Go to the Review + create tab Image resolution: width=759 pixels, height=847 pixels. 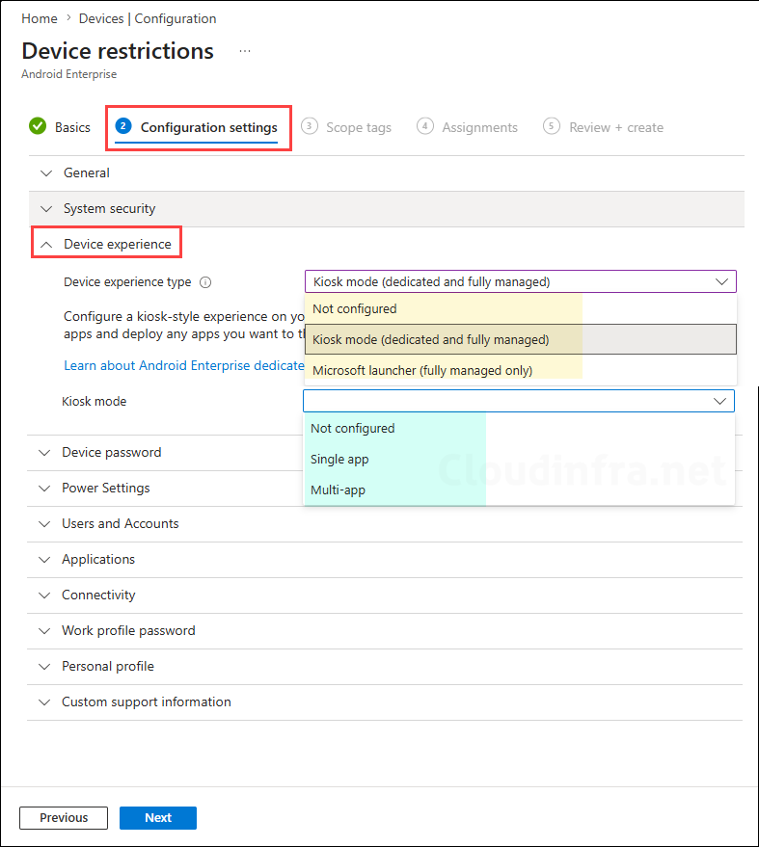pyautogui.click(x=604, y=127)
